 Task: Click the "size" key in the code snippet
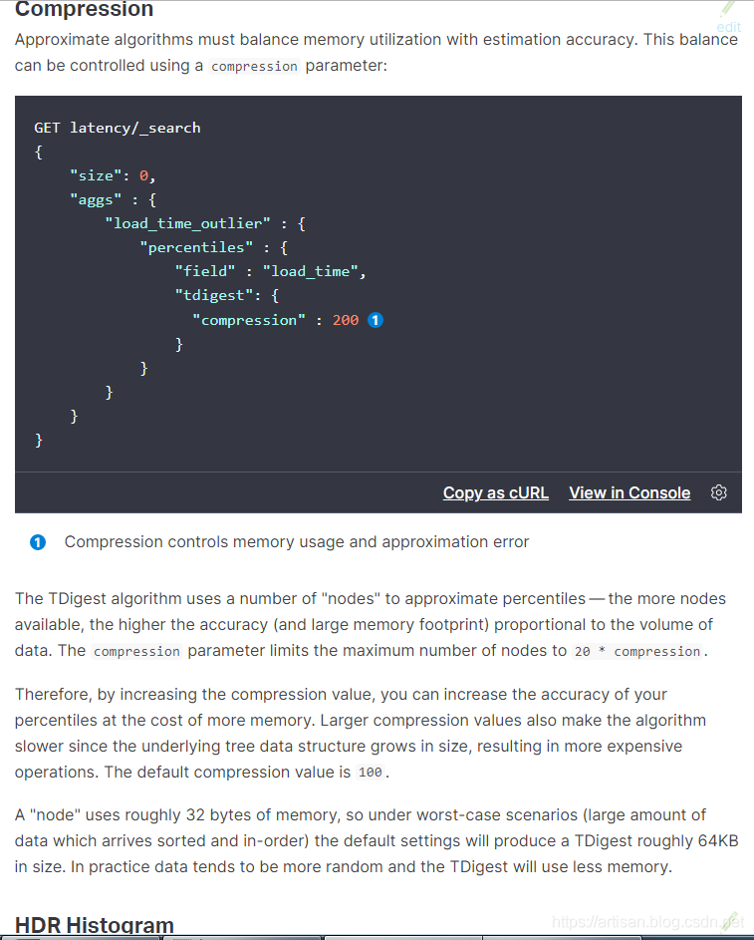97,175
